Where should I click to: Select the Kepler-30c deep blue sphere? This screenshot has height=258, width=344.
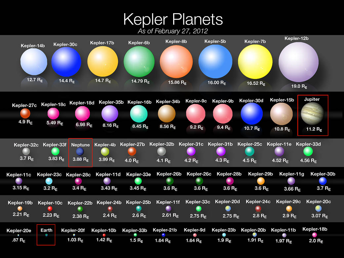[x=66, y=62]
